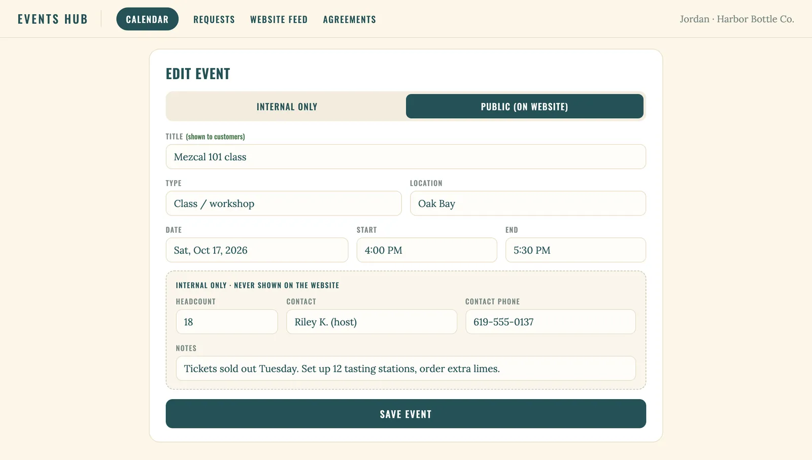Open the Website Feed tab
The height and width of the screenshot is (460, 812).
tap(279, 19)
